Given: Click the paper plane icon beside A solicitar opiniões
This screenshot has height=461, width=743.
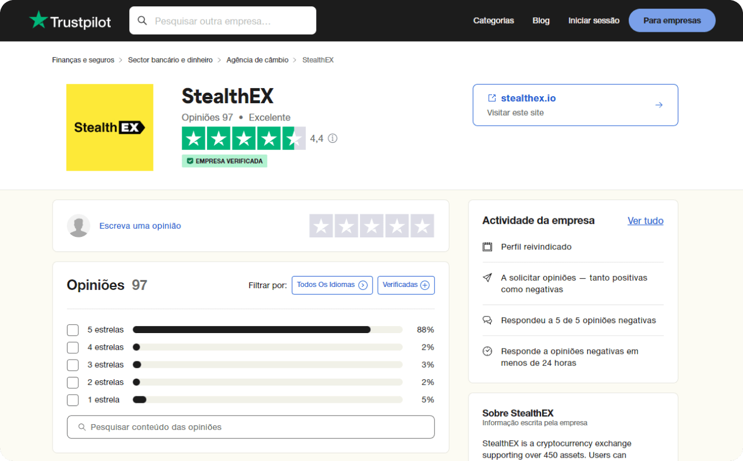Looking at the screenshot, I should tap(487, 278).
